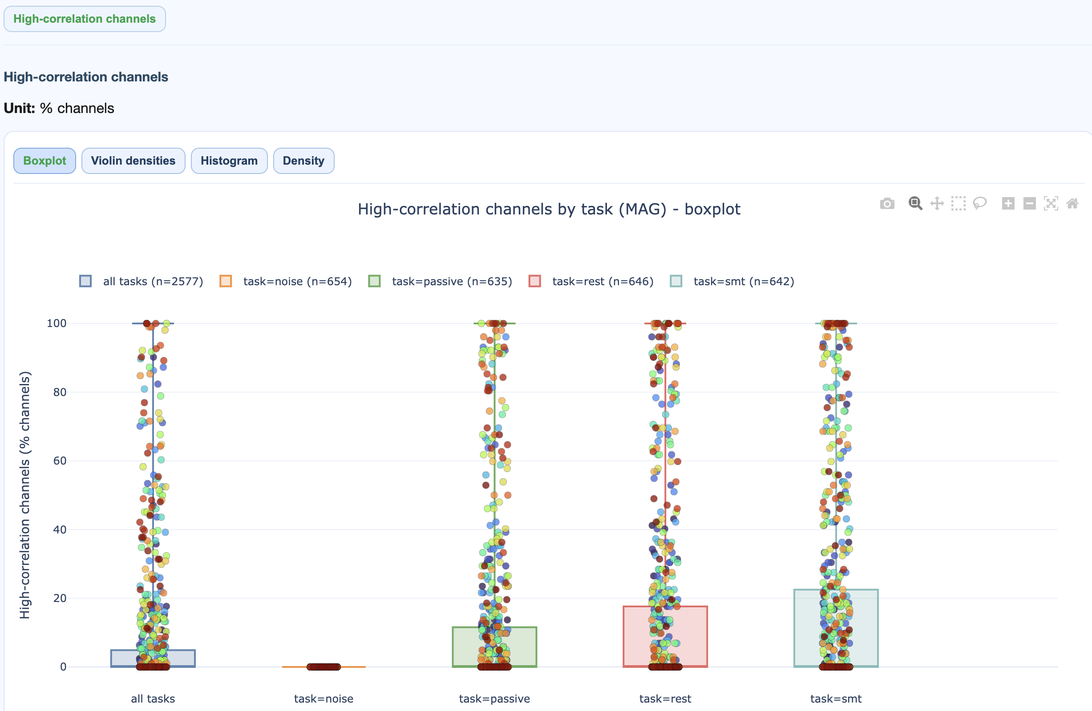1092x711 pixels.
Task: Select the Pan tool in modebar
Action: (x=936, y=203)
